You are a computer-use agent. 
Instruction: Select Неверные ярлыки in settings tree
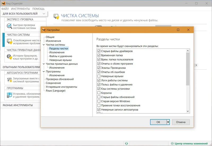(x=60, y=60)
